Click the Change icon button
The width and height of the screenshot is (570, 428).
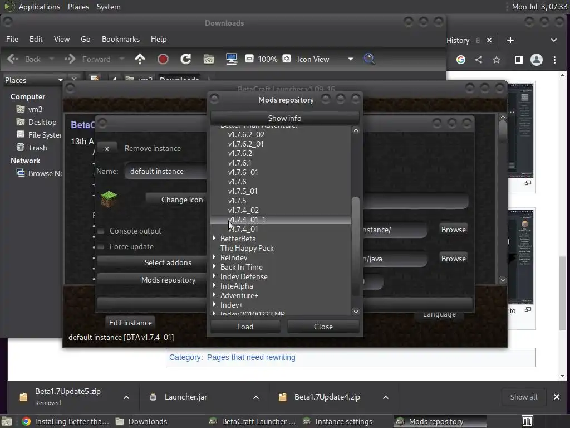click(x=176, y=200)
